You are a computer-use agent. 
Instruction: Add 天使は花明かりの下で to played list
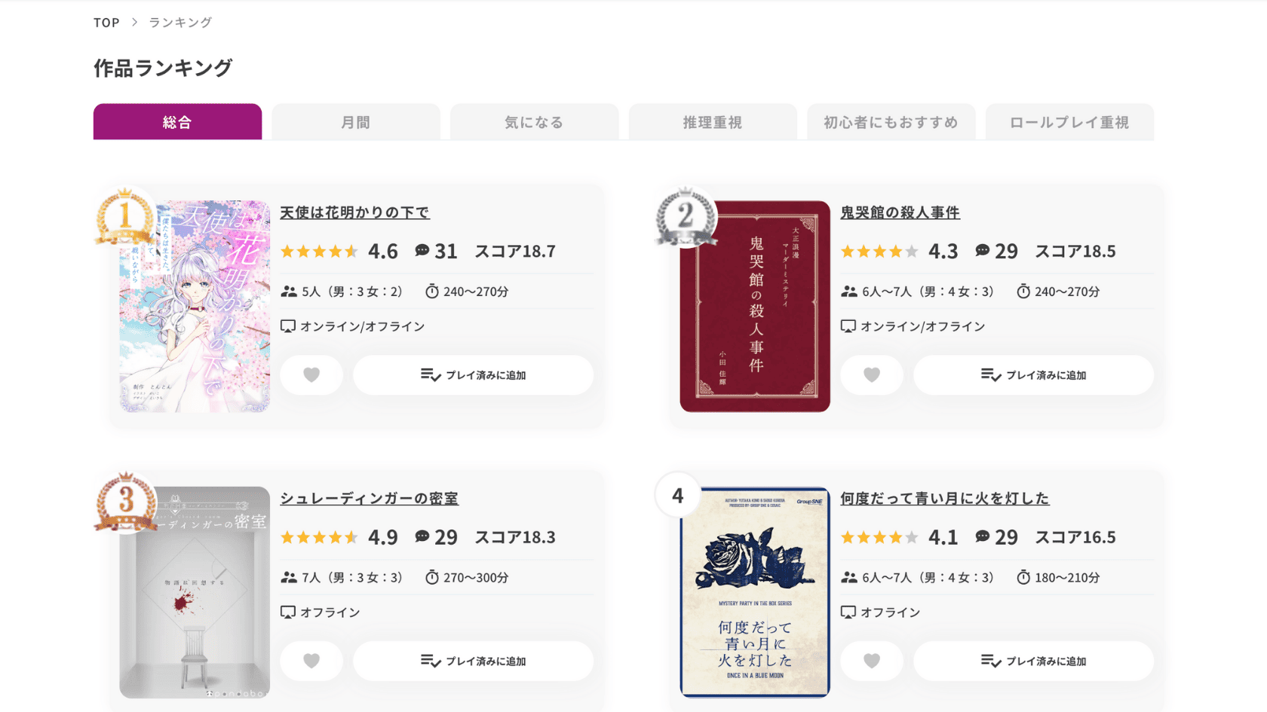coord(474,374)
